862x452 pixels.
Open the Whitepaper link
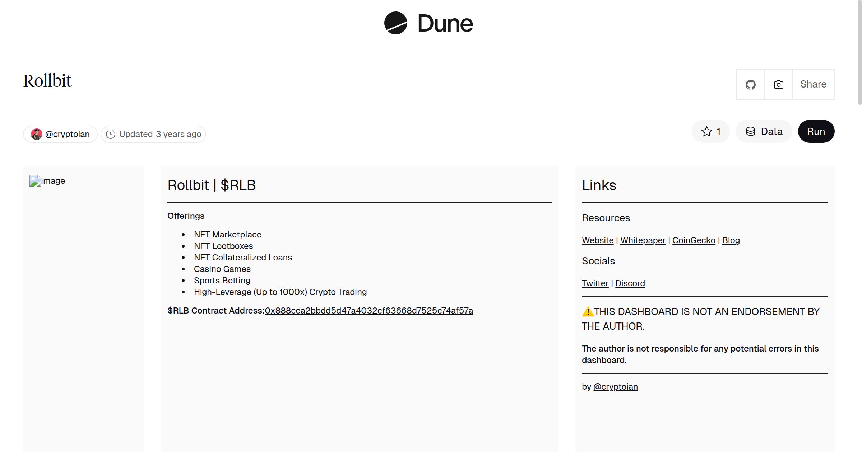pyautogui.click(x=643, y=240)
